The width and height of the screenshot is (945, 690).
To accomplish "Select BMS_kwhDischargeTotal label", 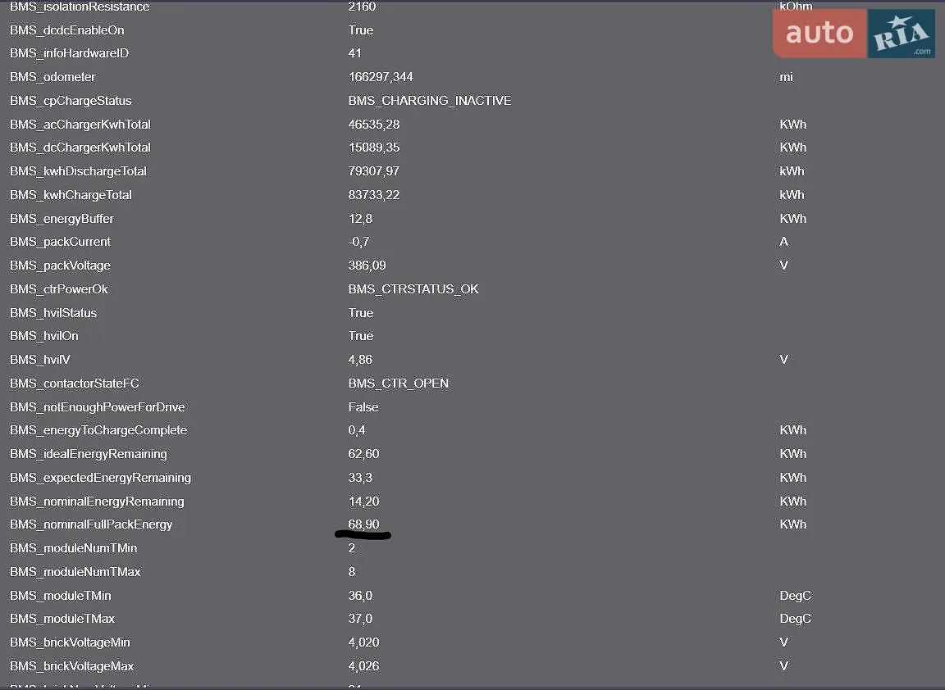I will tap(79, 171).
